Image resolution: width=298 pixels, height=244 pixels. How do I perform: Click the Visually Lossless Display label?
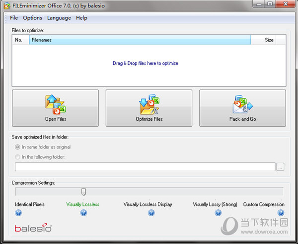[x=148, y=204]
